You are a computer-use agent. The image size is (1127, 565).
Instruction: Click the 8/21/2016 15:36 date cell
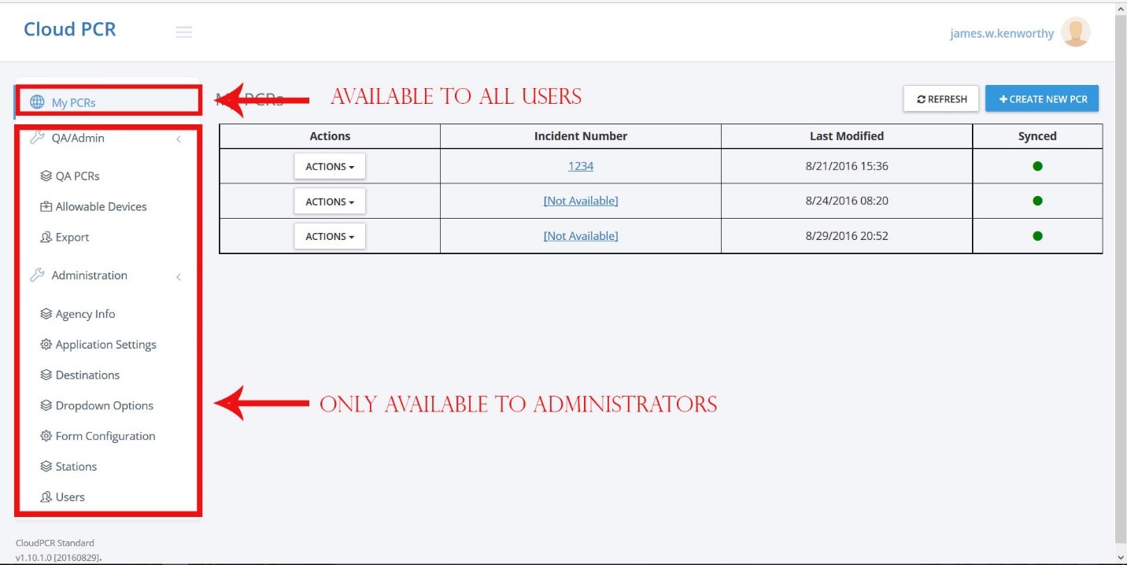847,166
